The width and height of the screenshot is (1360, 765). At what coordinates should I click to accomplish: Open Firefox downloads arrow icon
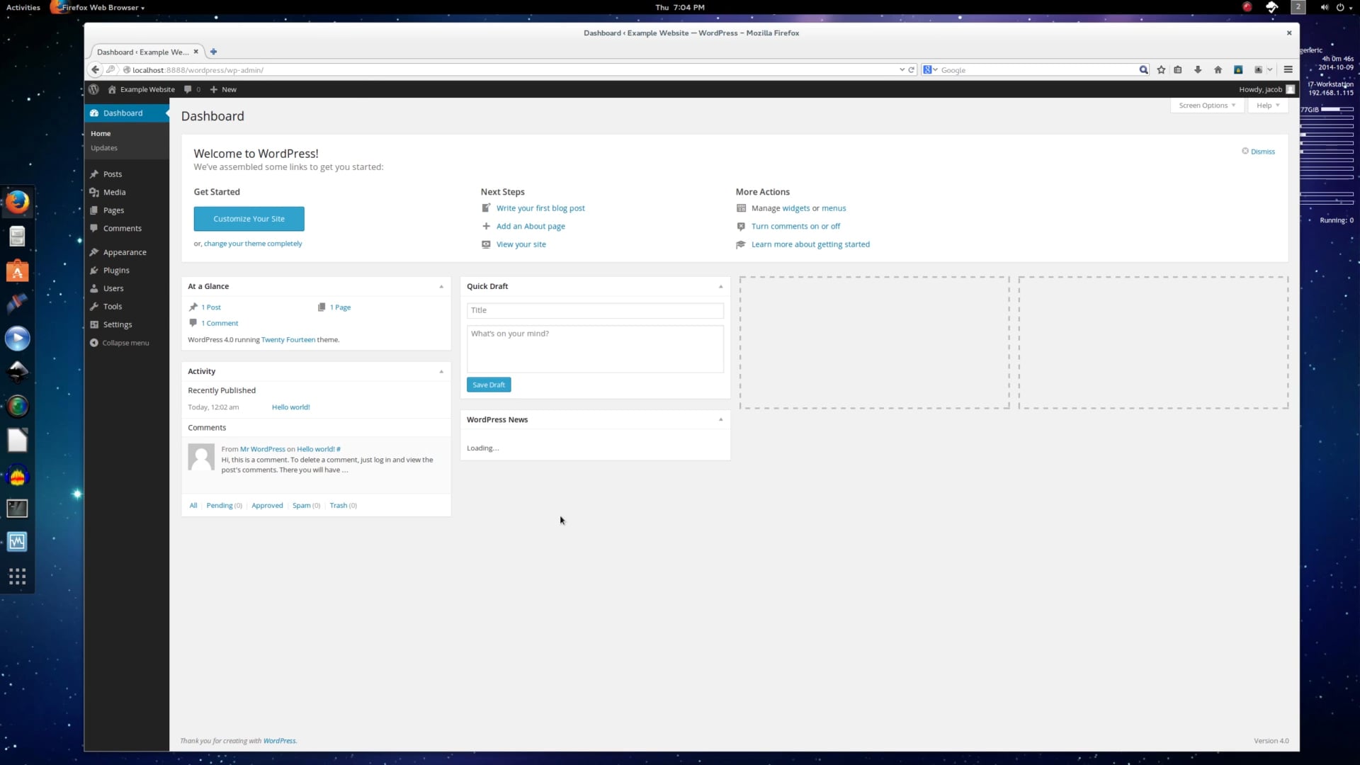(1198, 69)
